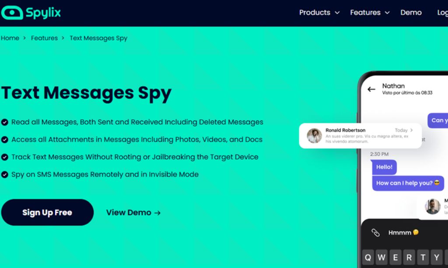Tap the T key on phone keyboard
Image resolution: width=448 pixels, height=268 pixels.
(x=423, y=258)
